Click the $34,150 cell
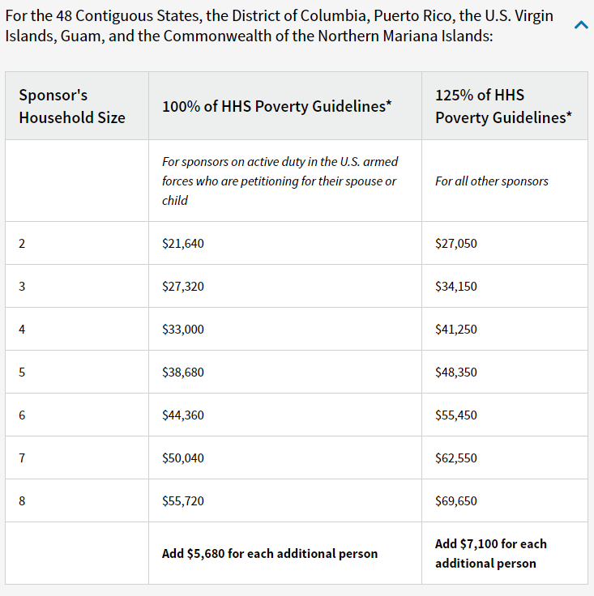The height and width of the screenshot is (596, 594). 456,286
